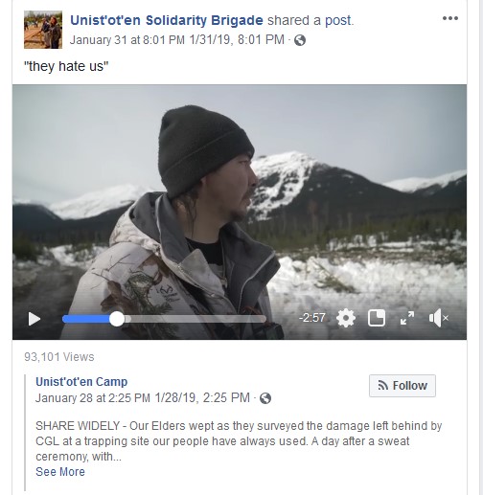483x495 pixels.
Task: Enter fullscreen video mode
Action: (407, 318)
